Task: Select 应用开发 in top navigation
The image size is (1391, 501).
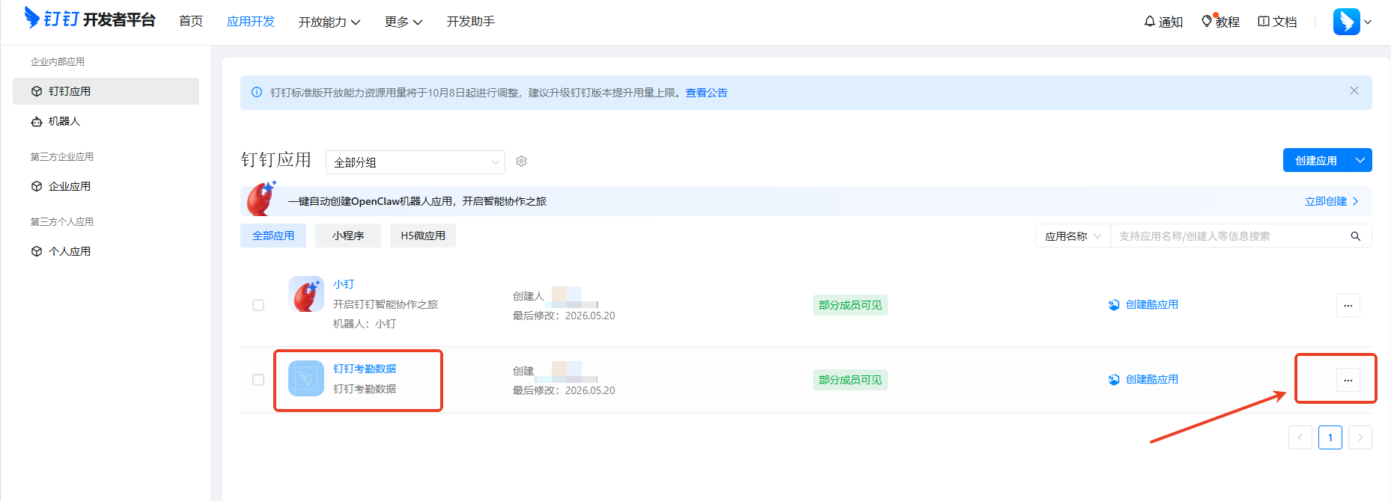Action: pos(251,21)
